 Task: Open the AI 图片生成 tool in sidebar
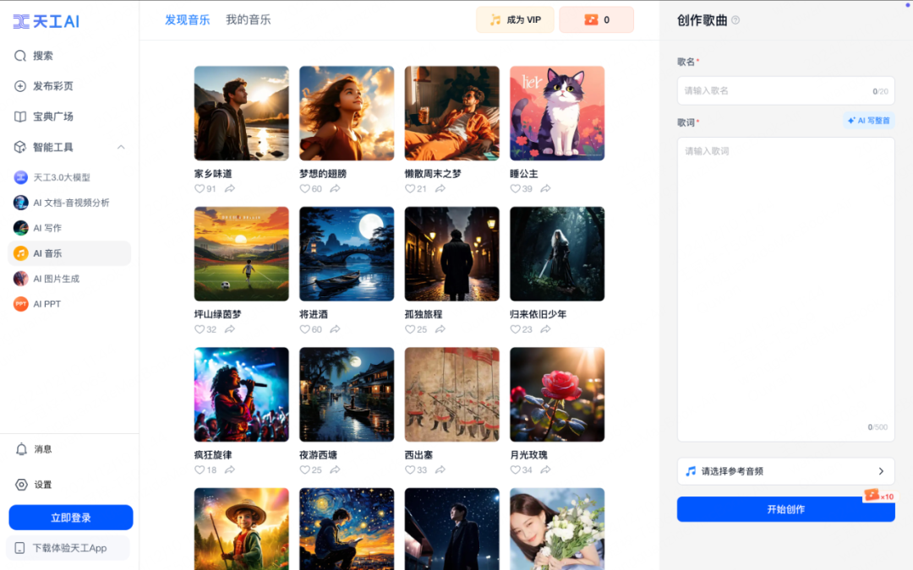[62, 279]
